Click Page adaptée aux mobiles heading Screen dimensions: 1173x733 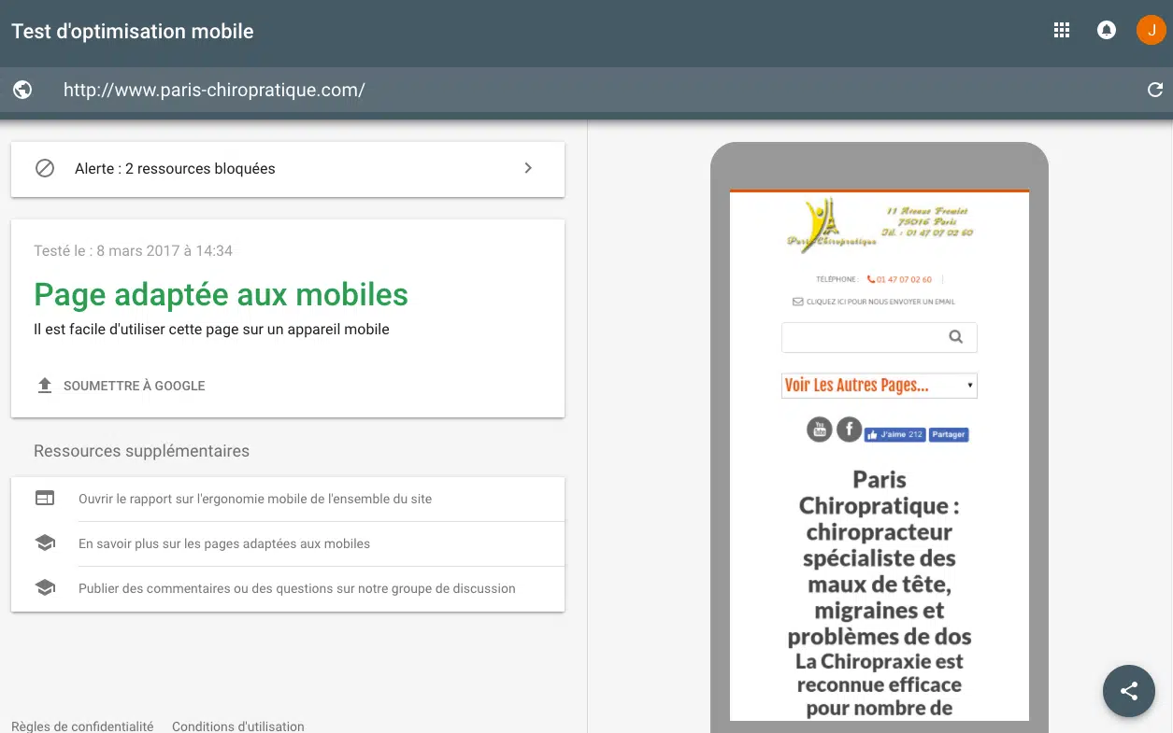[222, 294]
